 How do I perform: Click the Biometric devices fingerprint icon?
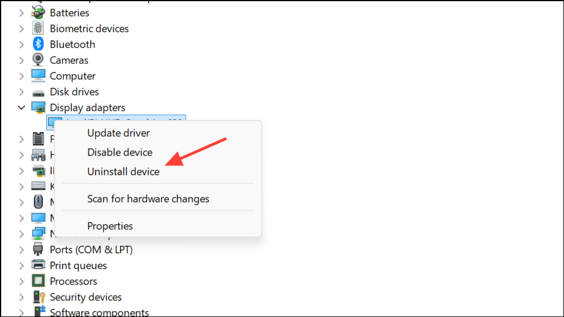[x=38, y=28]
